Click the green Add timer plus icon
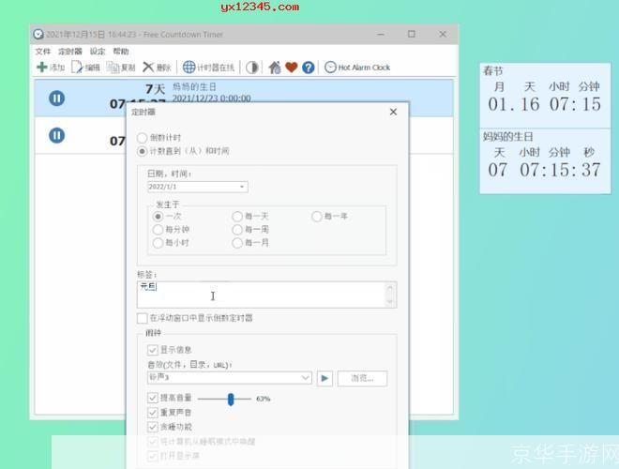Viewport: 619px width, 469px height. pos(42,68)
